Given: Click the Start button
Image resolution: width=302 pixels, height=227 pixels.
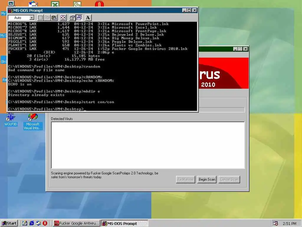Looking at the screenshot, I should (x=9, y=223).
